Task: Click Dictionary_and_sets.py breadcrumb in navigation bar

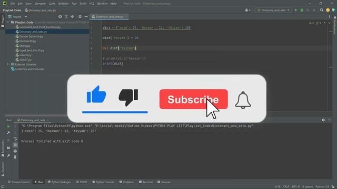Action: [40, 10]
